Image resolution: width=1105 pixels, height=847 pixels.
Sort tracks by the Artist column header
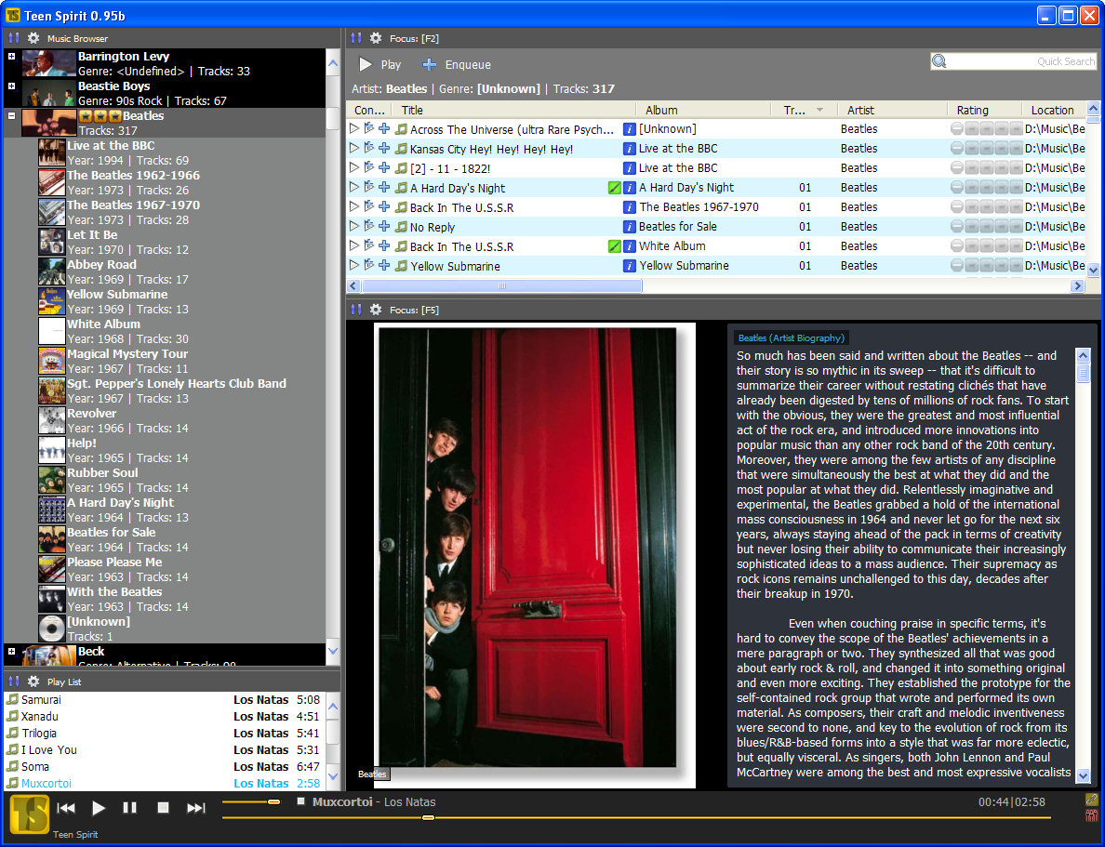(x=891, y=110)
